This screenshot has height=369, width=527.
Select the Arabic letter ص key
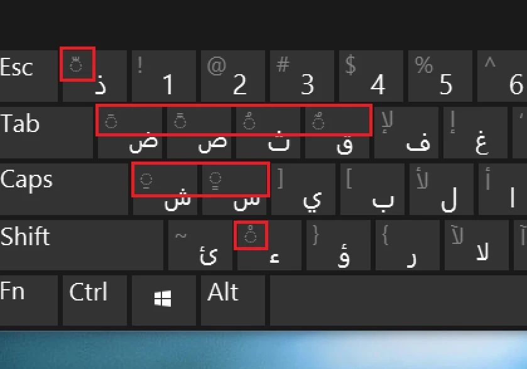198,132
